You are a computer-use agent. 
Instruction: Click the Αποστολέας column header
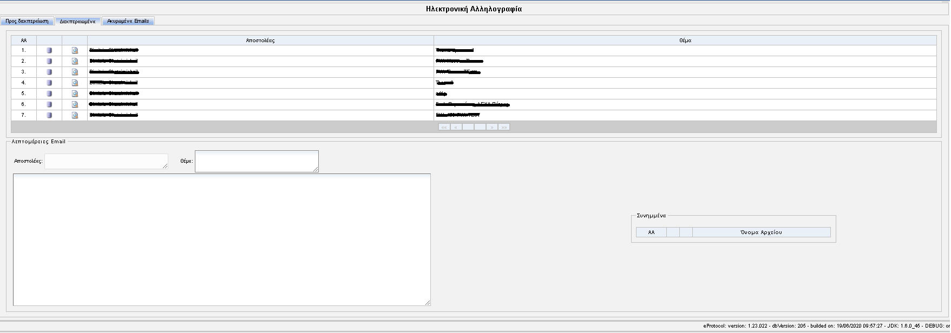[260, 41]
